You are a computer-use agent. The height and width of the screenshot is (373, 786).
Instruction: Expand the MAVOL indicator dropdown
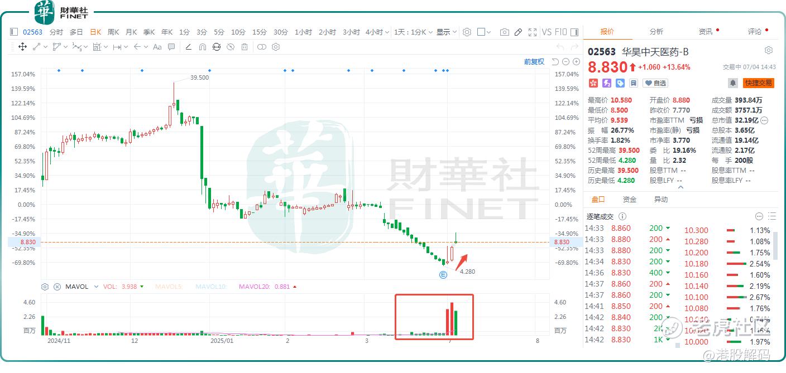click(x=95, y=287)
